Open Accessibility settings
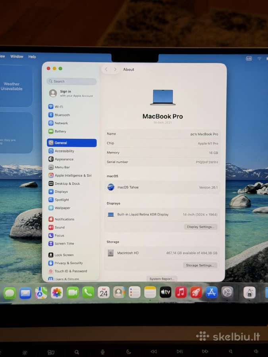 coord(61,151)
